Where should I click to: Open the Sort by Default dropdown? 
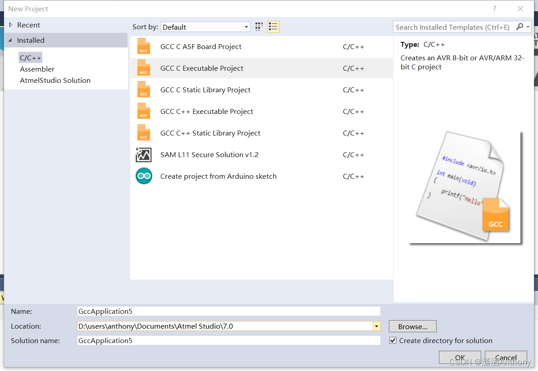point(205,27)
